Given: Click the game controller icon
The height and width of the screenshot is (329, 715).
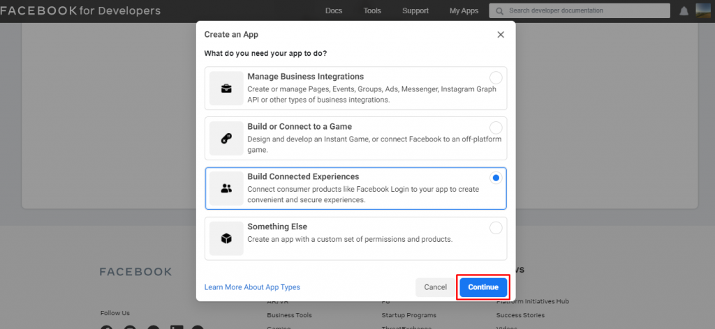Looking at the screenshot, I should 226,138.
